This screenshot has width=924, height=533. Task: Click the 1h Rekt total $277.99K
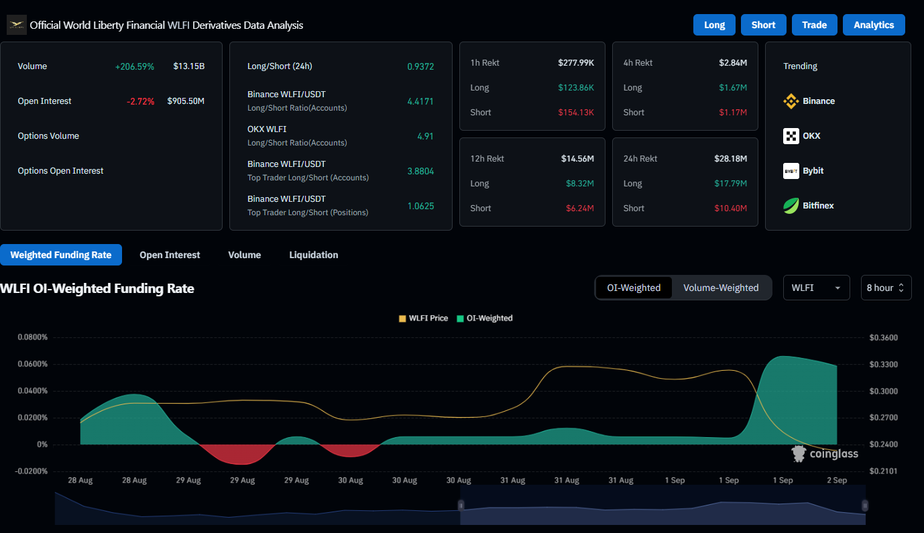coord(576,63)
